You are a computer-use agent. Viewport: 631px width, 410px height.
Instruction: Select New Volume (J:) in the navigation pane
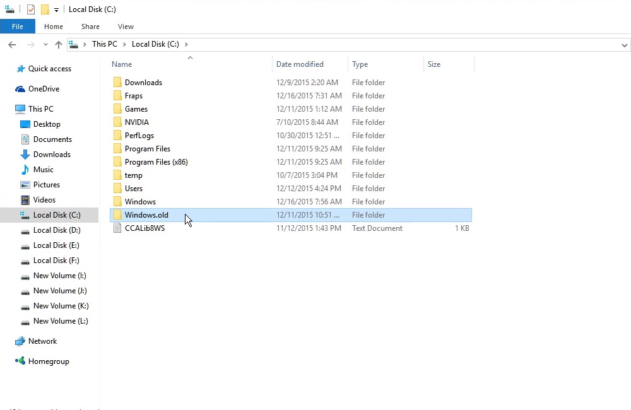tap(60, 291)
